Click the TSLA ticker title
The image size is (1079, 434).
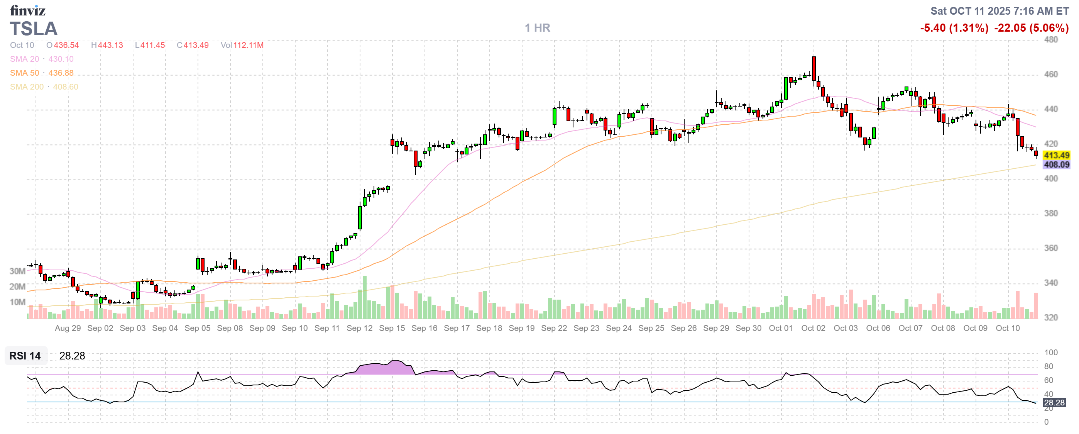[x=34, y=29]
